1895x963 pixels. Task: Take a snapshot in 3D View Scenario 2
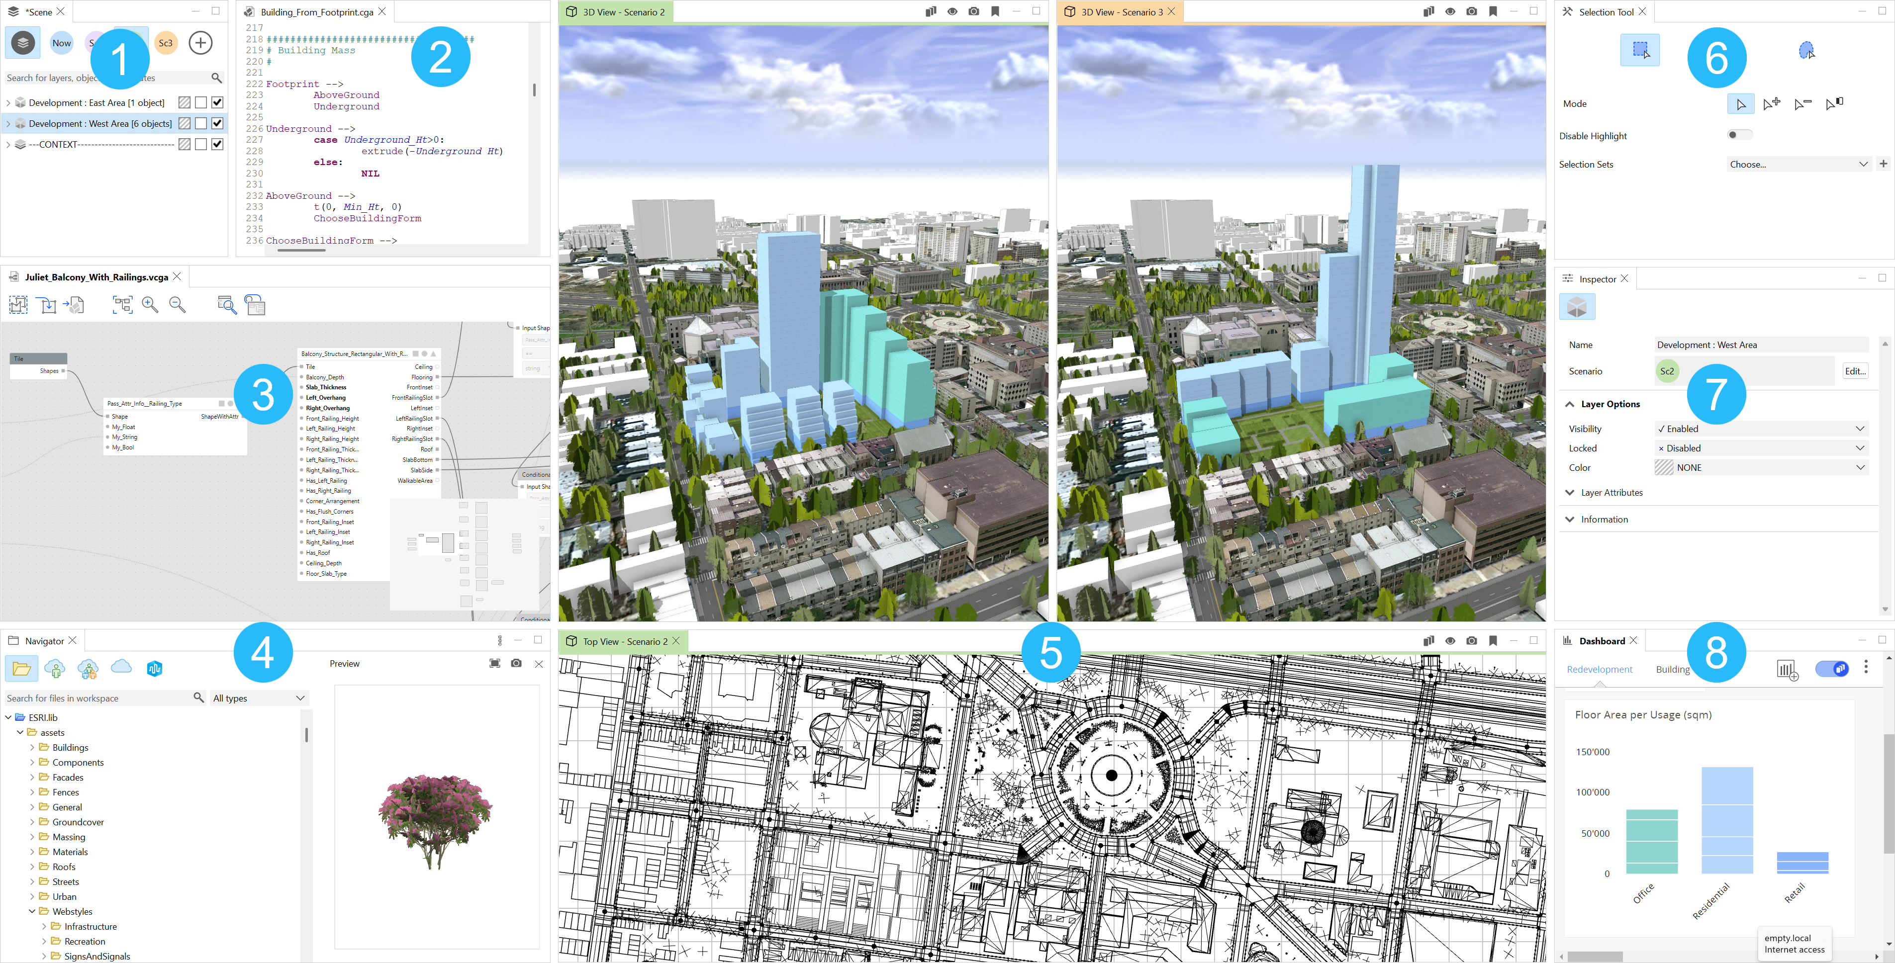coord(973,12)
